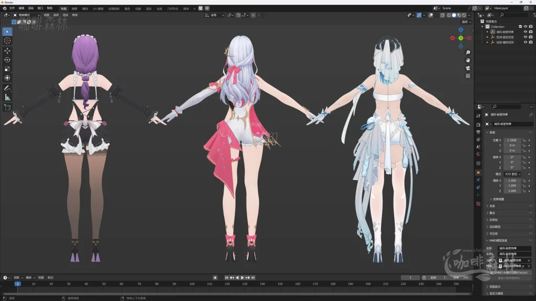Screen dimensions: 536x301
Task: Select the Select Box tool
Action: coord(7,31)
